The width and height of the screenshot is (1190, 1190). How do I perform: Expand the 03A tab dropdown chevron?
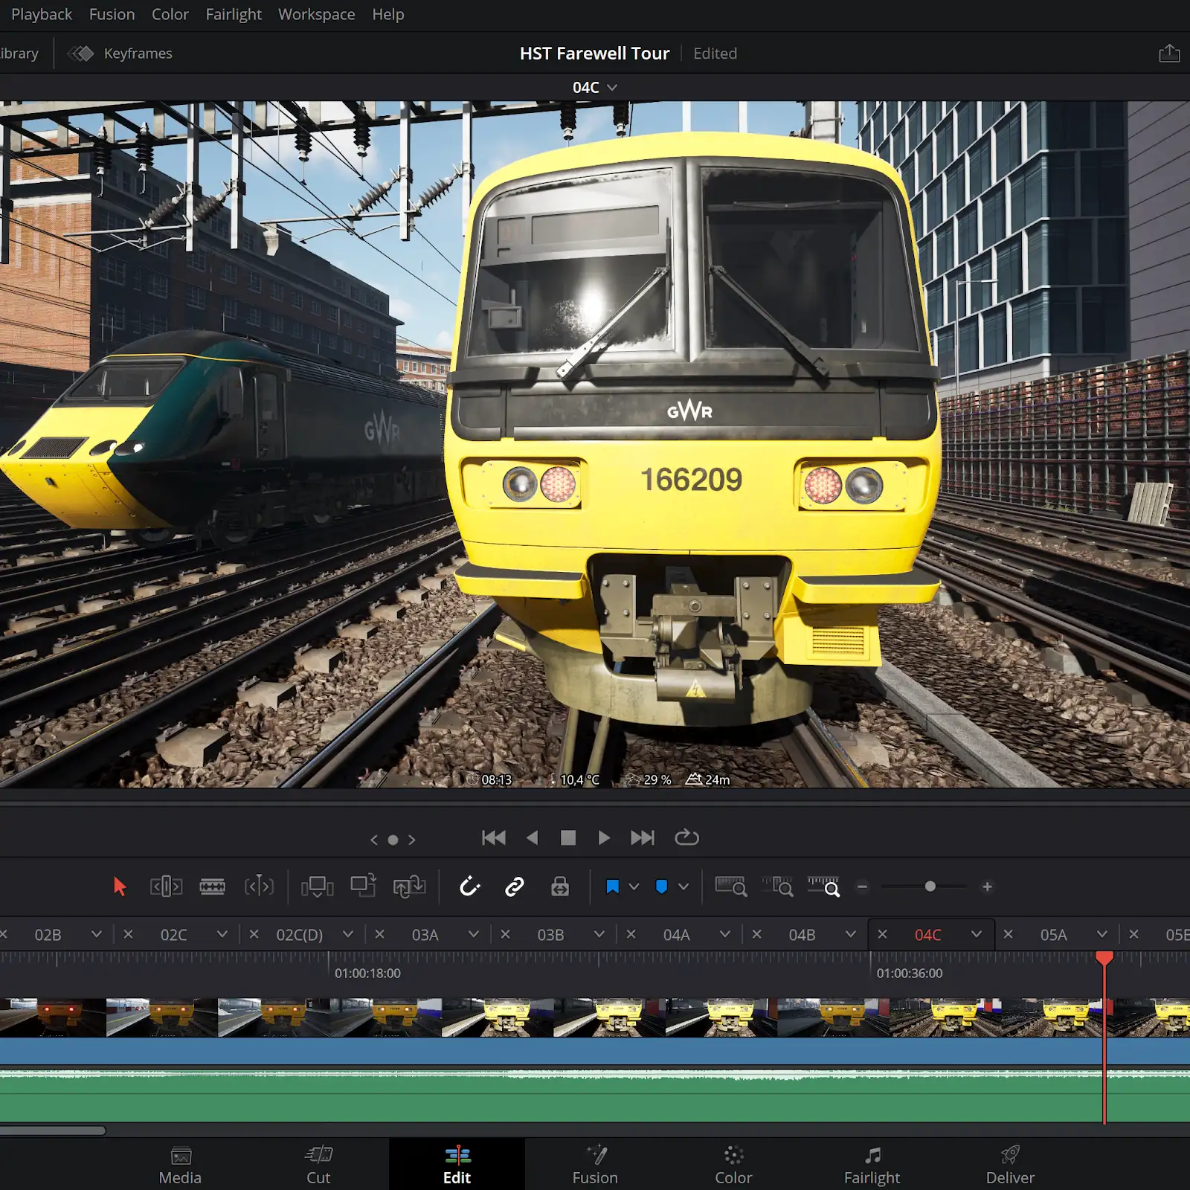[474, 934]
